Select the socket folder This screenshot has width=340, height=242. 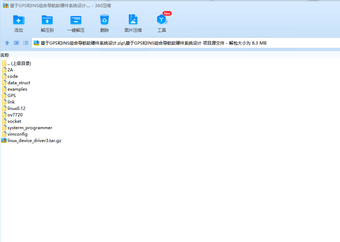[11, 121]
